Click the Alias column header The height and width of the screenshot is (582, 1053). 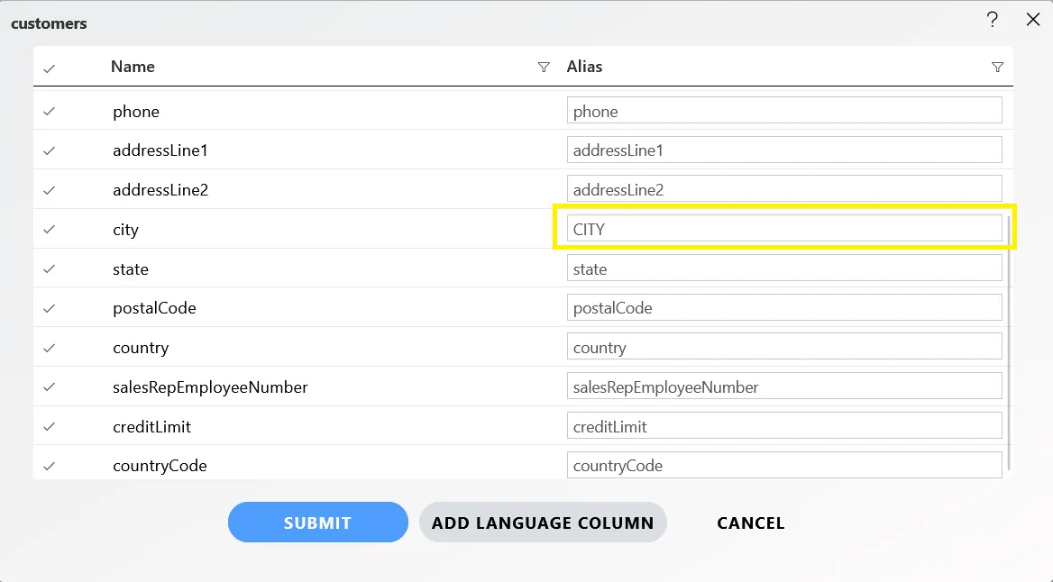click(x=584, y=67)
